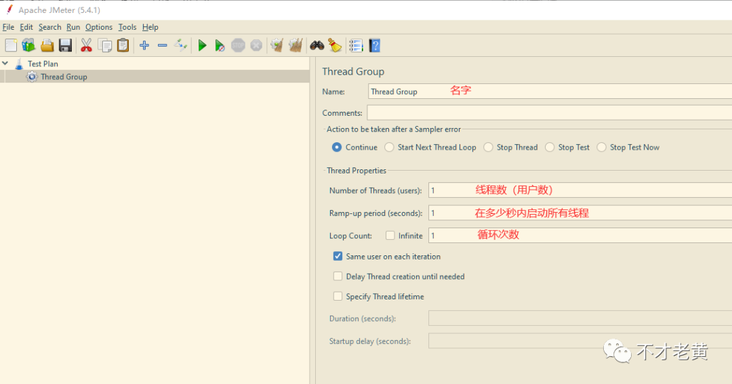Click the Loop Count input field
This screenshot has width=732, height=384.
tap(580, 236)
